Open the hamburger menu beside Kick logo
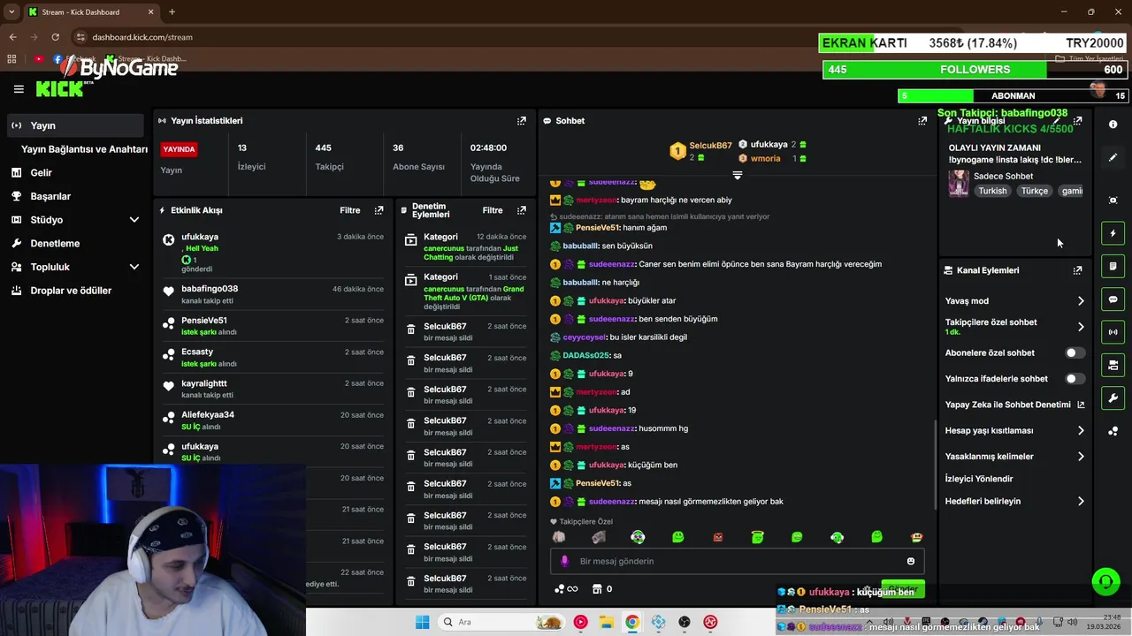 19,89
